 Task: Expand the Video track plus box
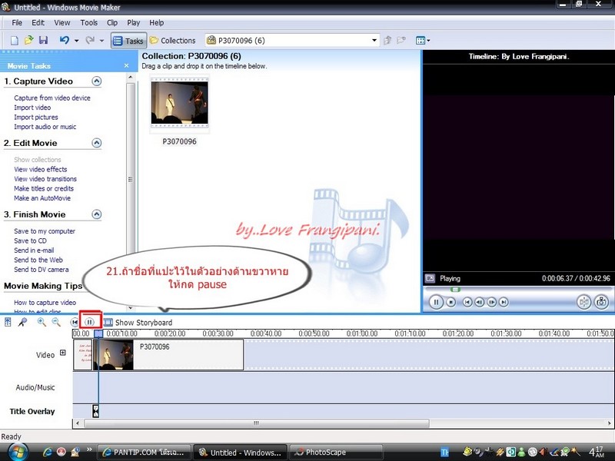(63, 353)
